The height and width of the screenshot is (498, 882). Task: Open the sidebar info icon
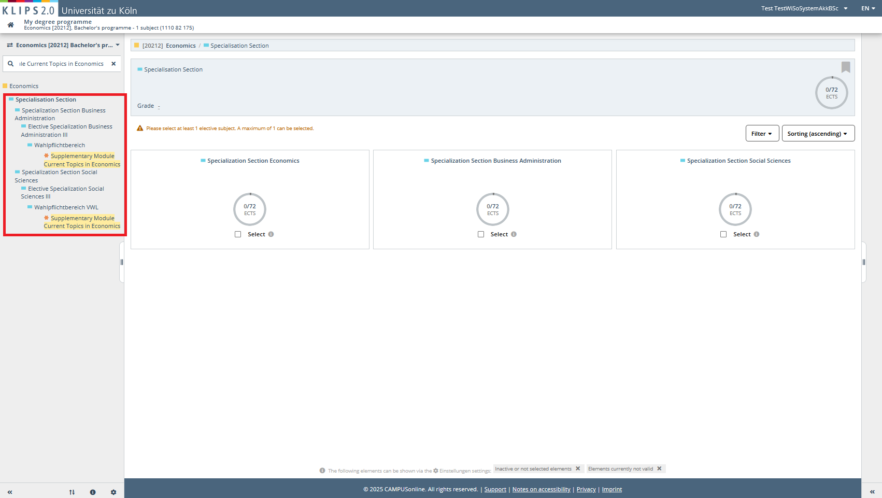[x=93, y=492]
